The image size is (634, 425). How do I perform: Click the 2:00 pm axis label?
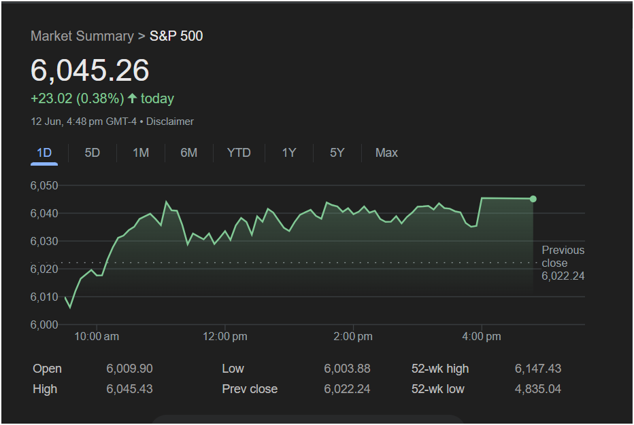pyautogui.click(x=353, y=336)
